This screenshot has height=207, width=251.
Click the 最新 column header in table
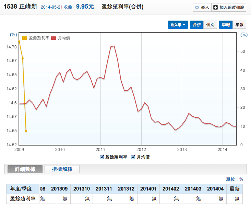click(235, 189)
